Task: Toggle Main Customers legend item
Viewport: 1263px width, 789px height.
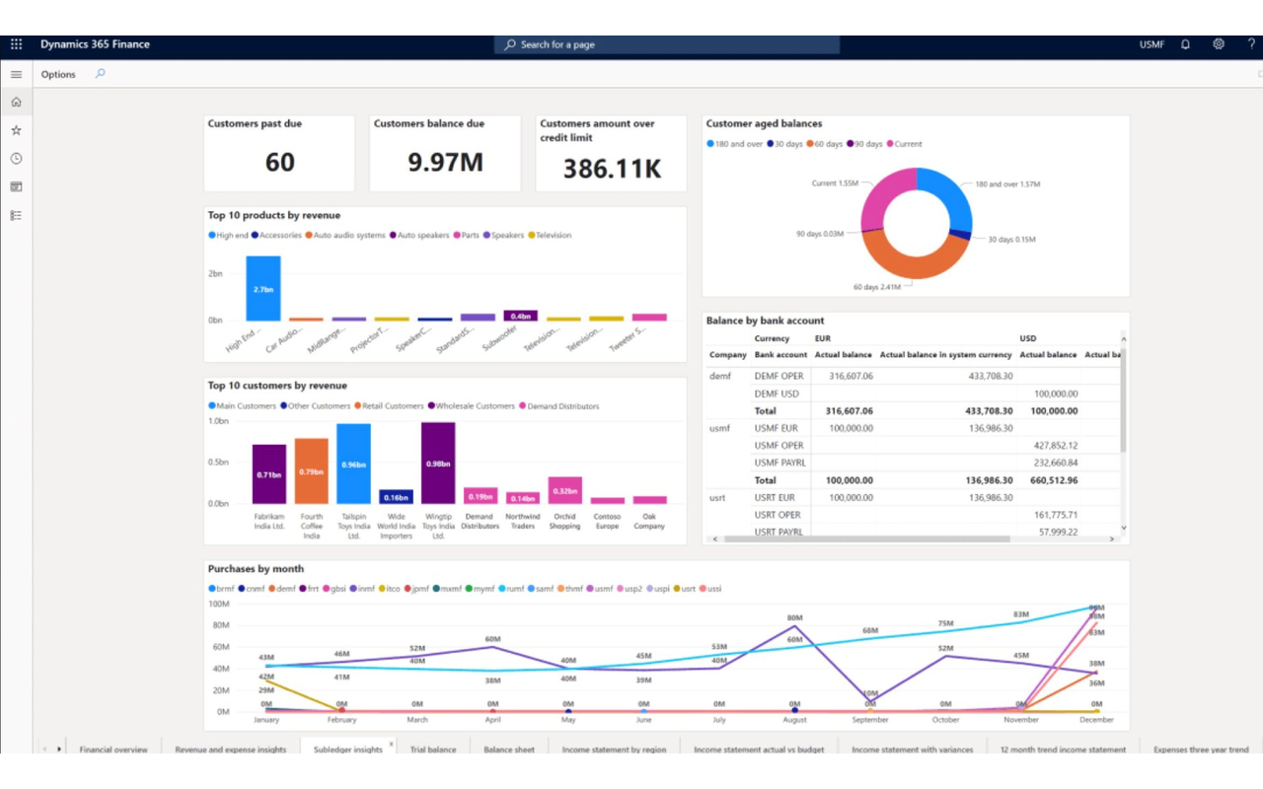Action: (x=242, y=405)
